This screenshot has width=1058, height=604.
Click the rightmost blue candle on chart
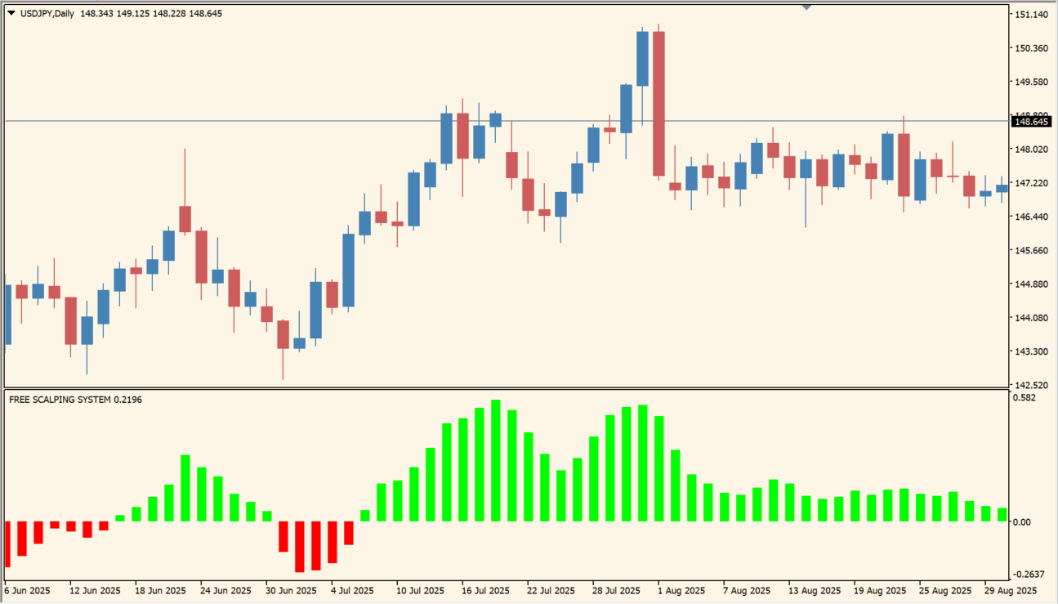click(1002, 189)
